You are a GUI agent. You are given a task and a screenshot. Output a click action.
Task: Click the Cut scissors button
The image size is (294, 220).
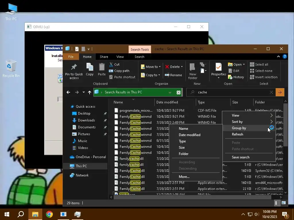(114, 64)
